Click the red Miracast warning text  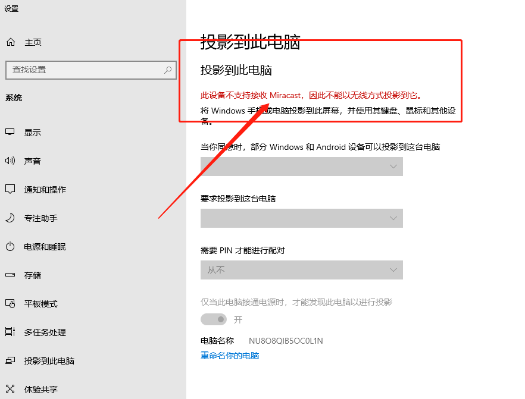tap(311, 95)
